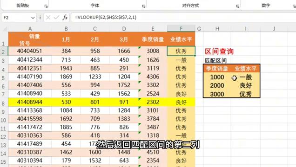Click 季度销量 header in lookup table

[x=217, y=69]
